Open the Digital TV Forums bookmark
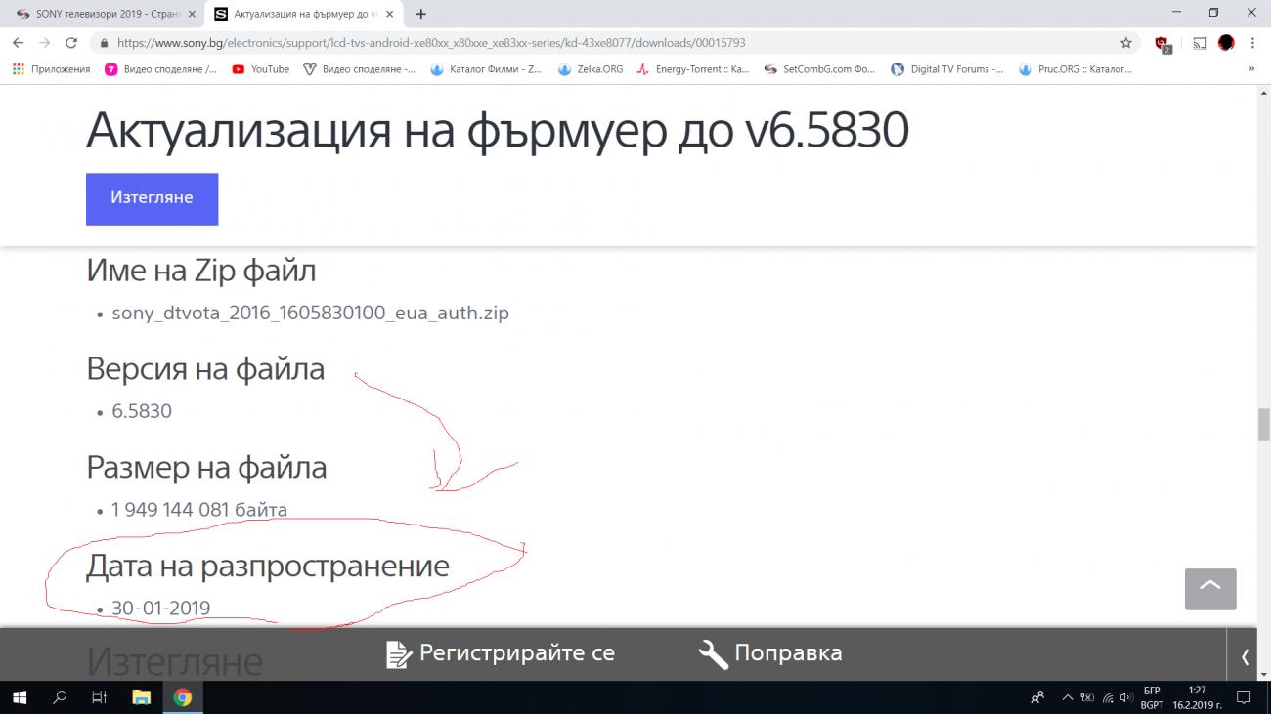The height and width of the screenshot is (714, 1271). pos(947,69)
